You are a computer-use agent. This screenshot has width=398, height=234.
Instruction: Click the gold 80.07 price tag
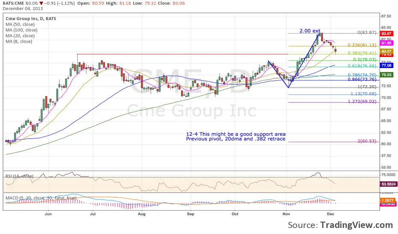pyautogui.click(x=386, y=51)
